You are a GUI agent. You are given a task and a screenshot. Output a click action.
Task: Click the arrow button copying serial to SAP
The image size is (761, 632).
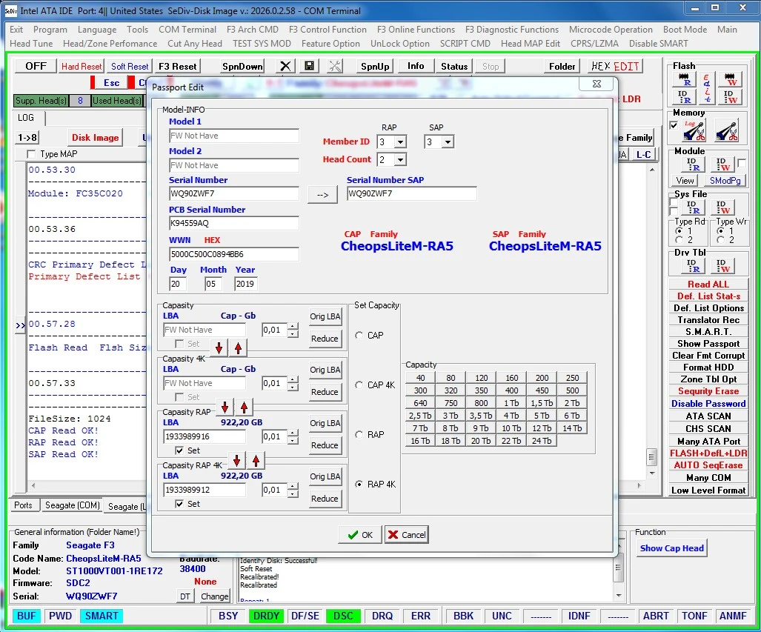[x=323, y=195]
